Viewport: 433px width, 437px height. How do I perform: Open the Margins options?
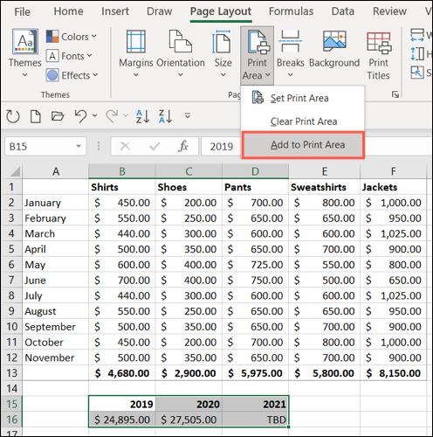coord(136,53)
